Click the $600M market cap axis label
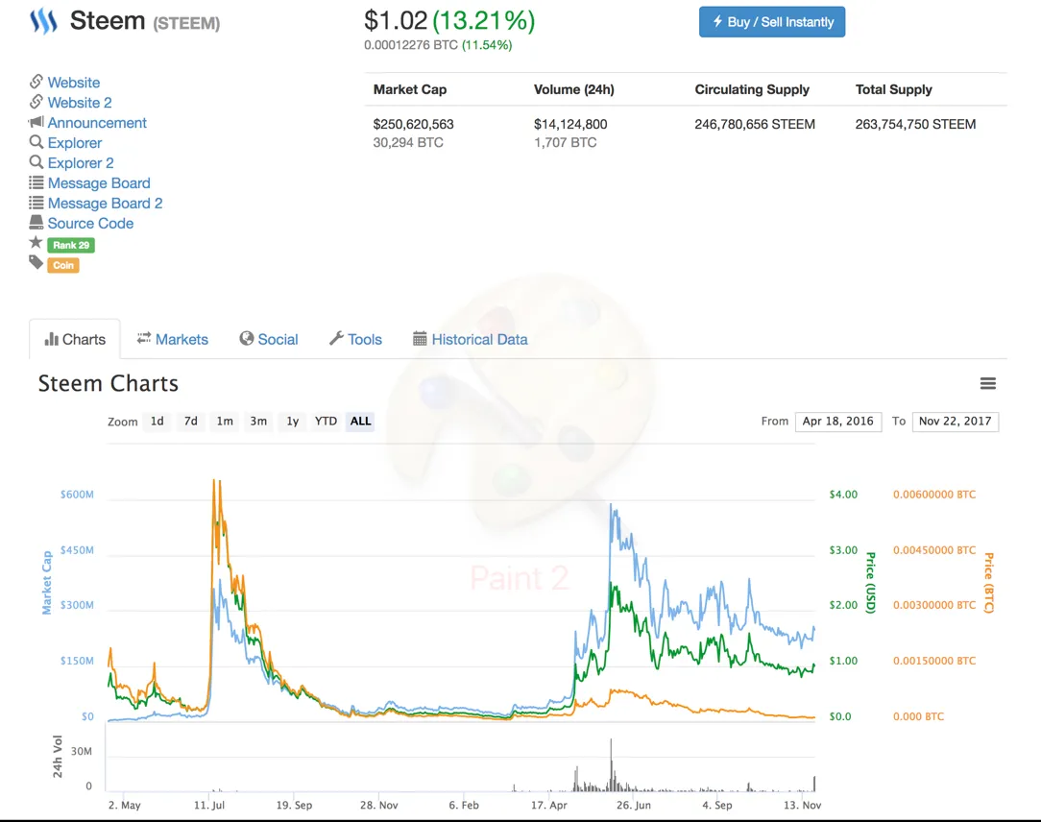 click(x=77, y=495)
